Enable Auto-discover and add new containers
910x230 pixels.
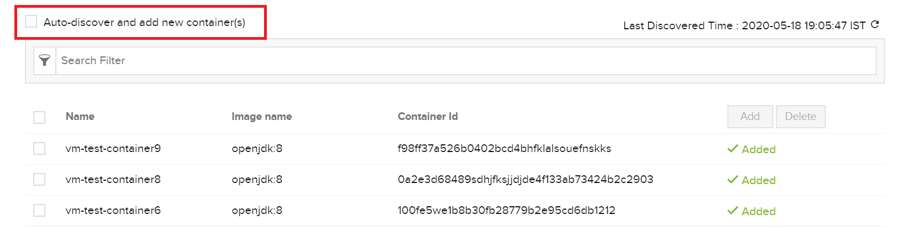(32, 22)
